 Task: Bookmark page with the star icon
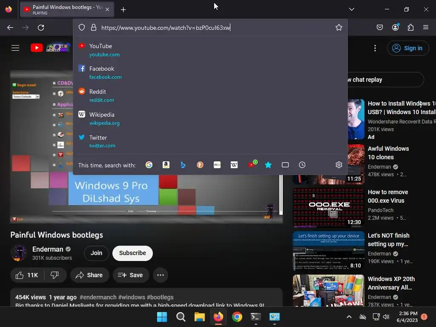[x=338, y=27]
